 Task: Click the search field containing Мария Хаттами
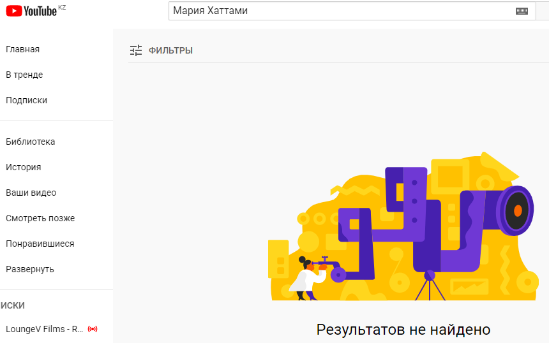[x=352, y=11]
